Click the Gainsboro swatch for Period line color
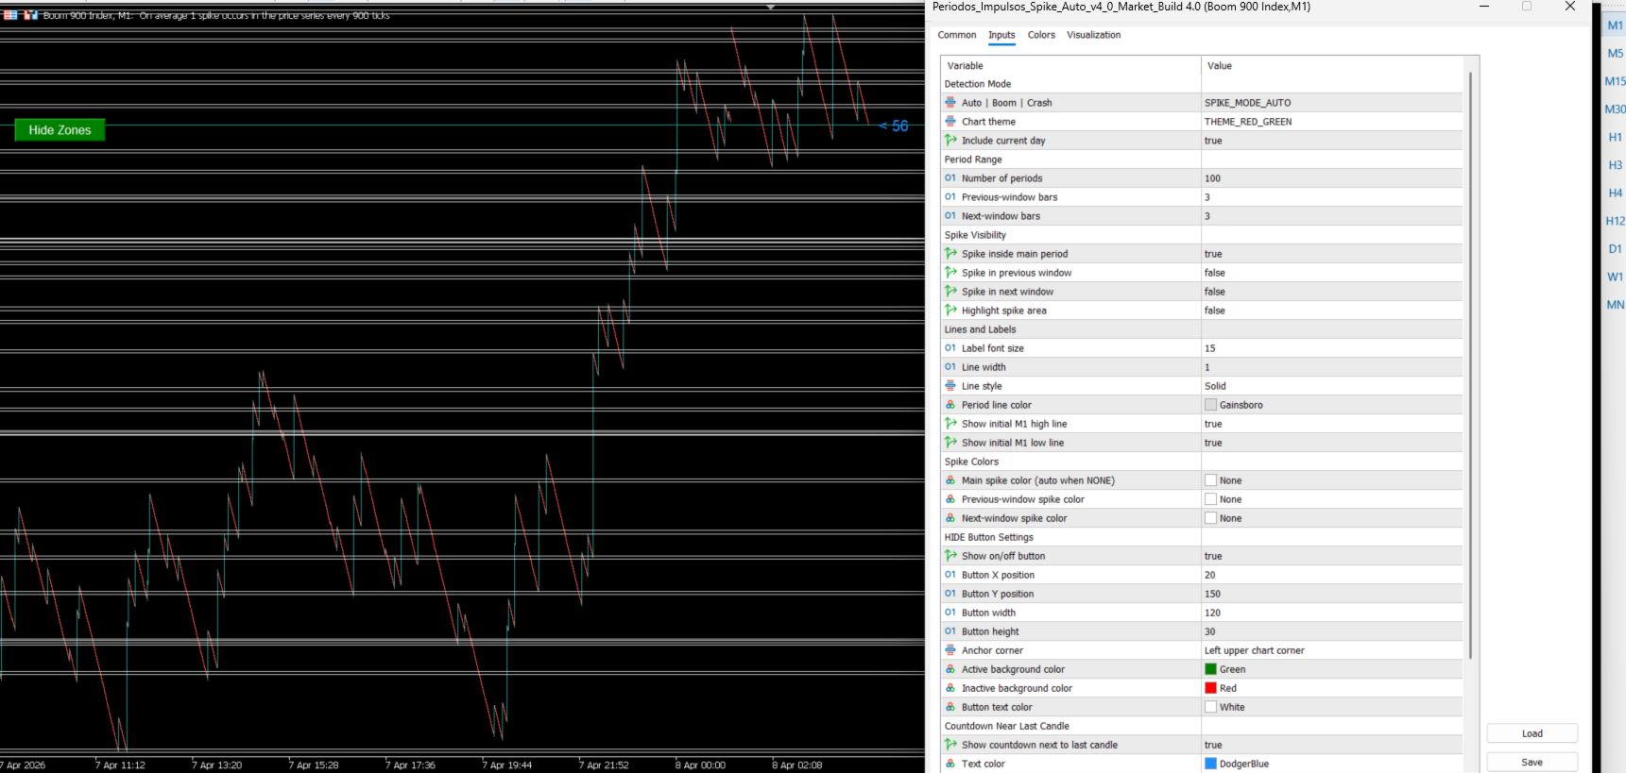The image size is (1626, 773). click(1210, 405)
